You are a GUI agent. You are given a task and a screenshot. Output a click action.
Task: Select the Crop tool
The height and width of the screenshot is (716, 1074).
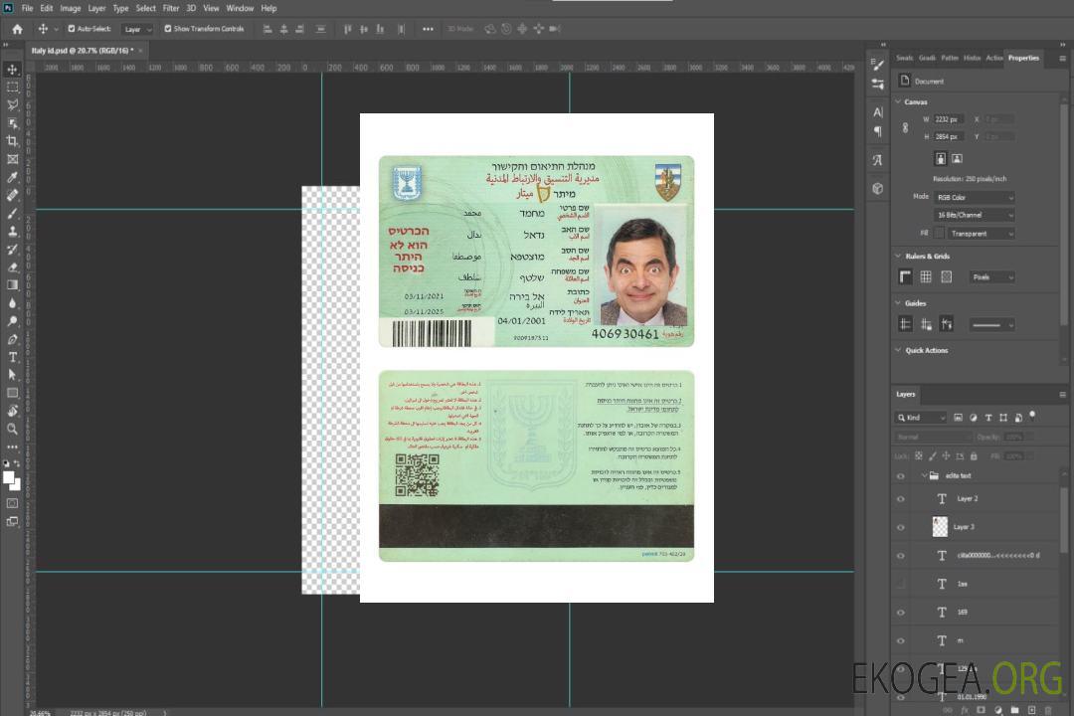[x=12, y=141]
